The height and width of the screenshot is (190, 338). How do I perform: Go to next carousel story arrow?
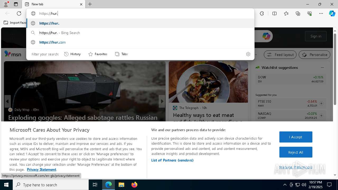tap(162, 101)
